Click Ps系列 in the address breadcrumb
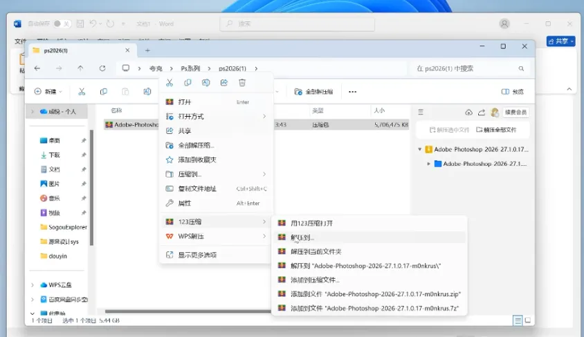The image size is (584, 337). pos(190,69)
